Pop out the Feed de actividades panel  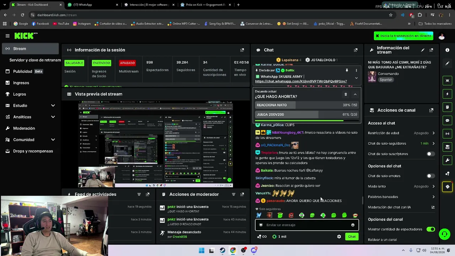point(148,194)
